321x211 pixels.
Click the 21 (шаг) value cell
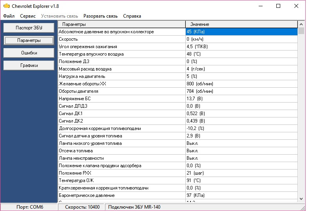click(x=241, y=173)
